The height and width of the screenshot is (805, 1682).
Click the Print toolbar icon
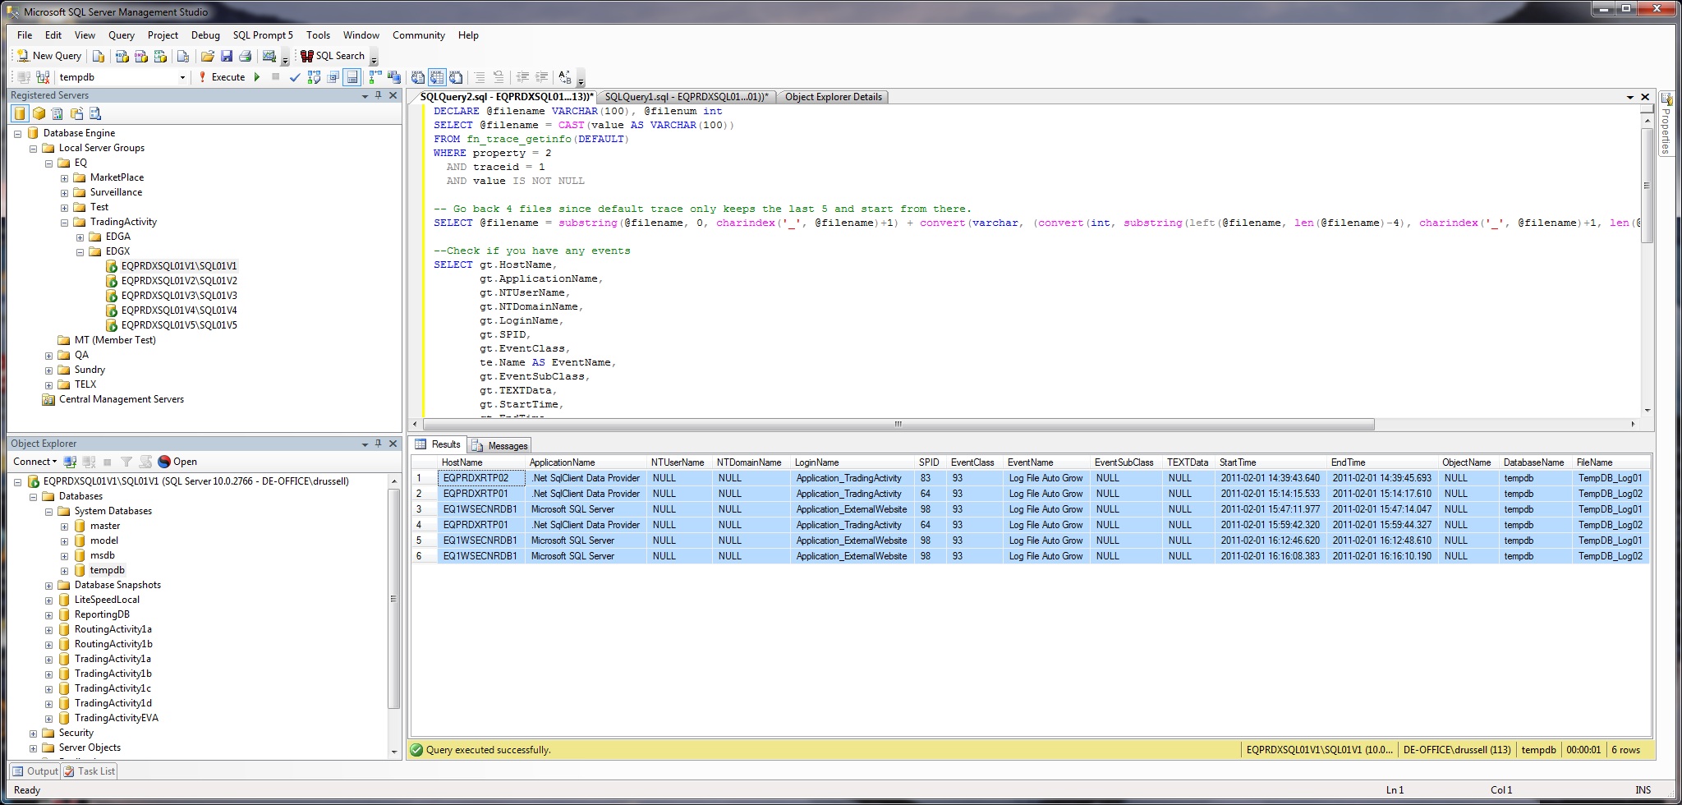(x=247, y=56)
